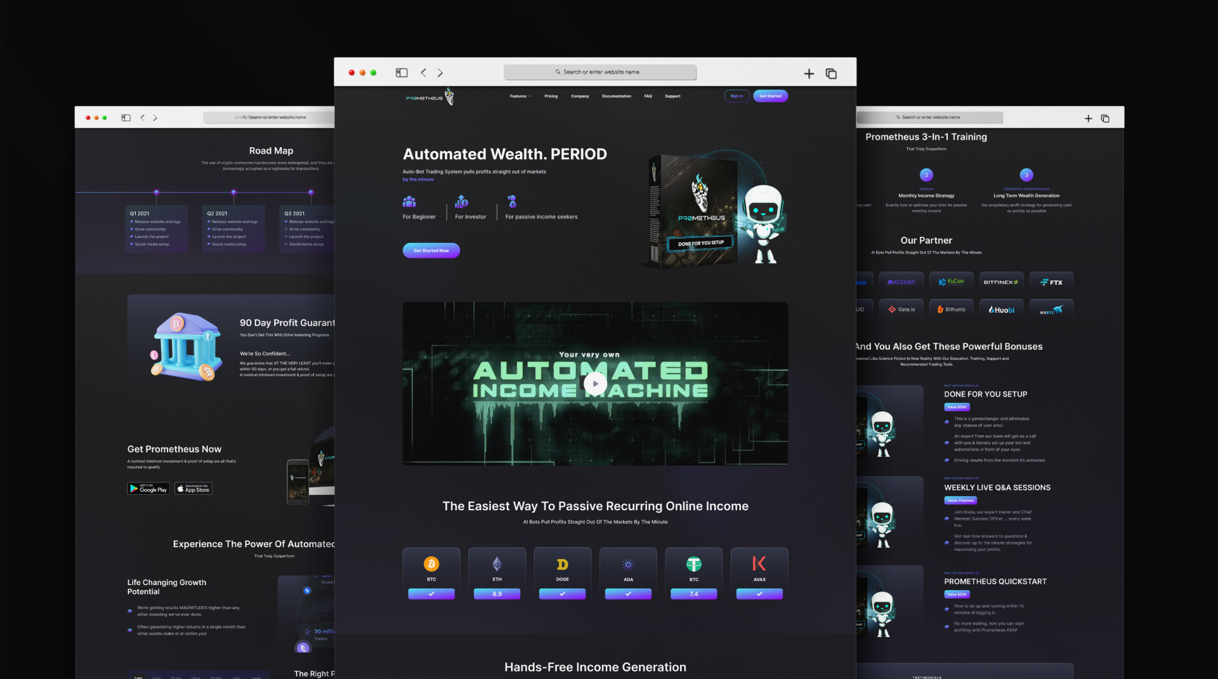This screenshot has height=679, width=1218.
Task: Open the Company nav item
Action: 580,96
